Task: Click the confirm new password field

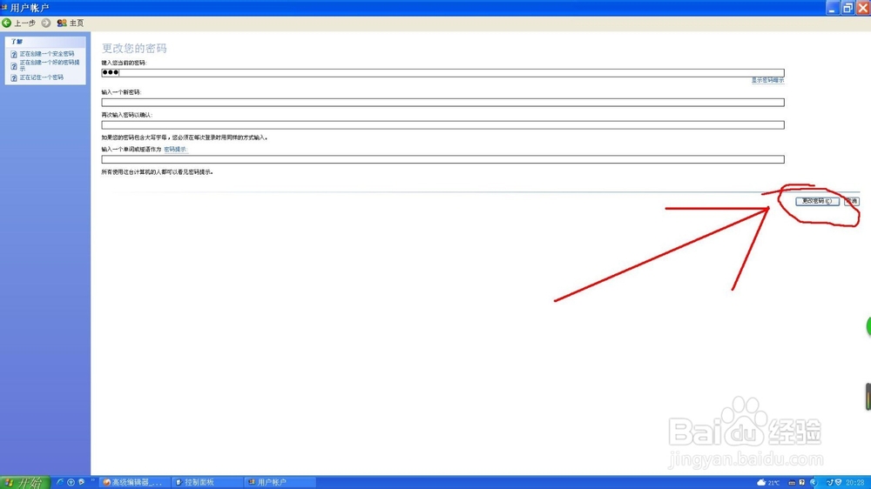Action: tap(442, 125)
